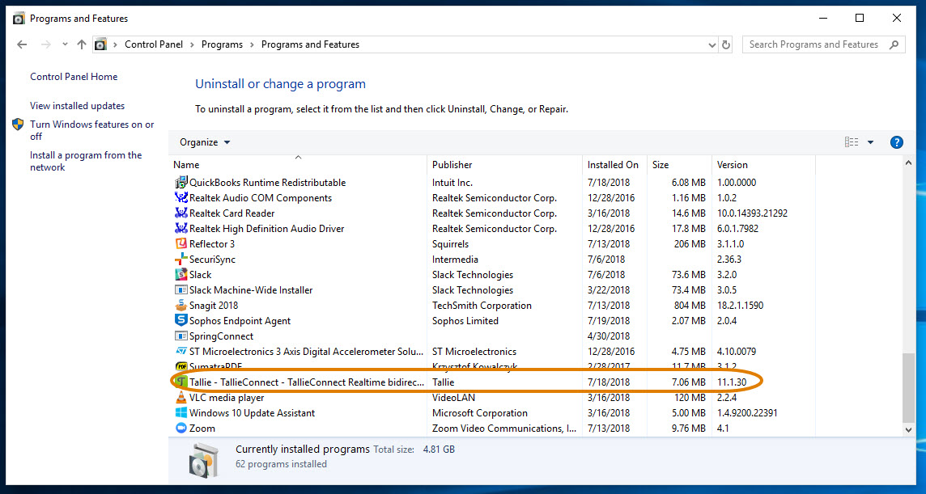Select Windows 10 Update Assistant entry
Viewport: 926px width, 494px height.
point(253,412)
